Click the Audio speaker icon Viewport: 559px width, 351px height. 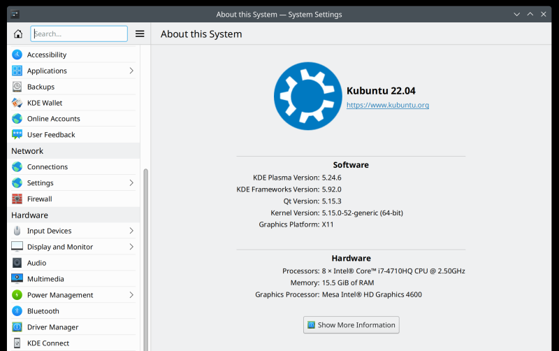[17, 263]
